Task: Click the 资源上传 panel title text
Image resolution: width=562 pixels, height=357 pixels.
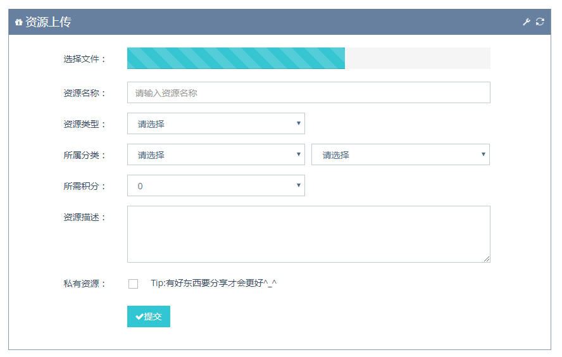Action: point(48,22)
